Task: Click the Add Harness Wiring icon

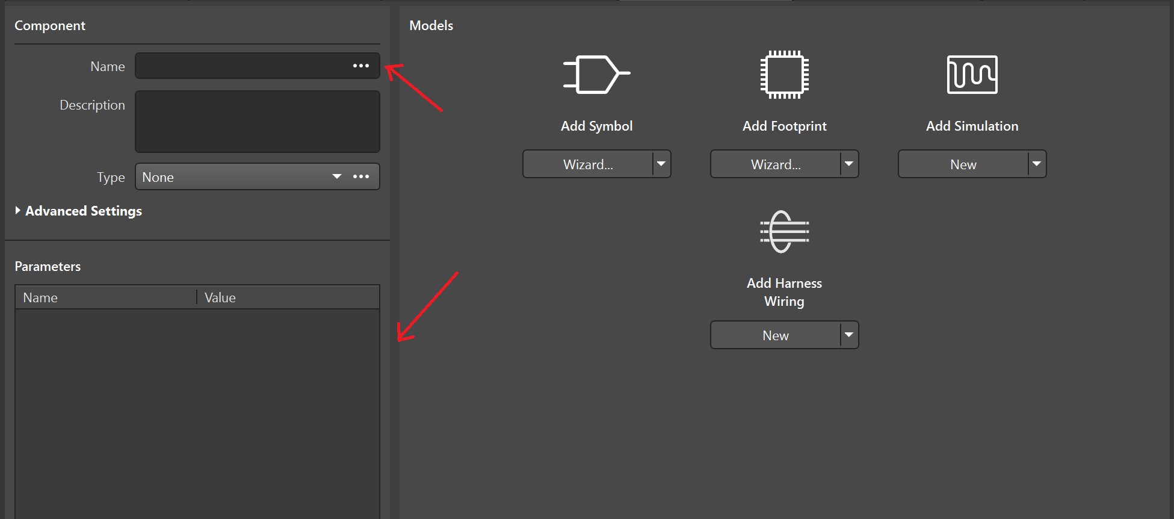Action: point(784,232)
